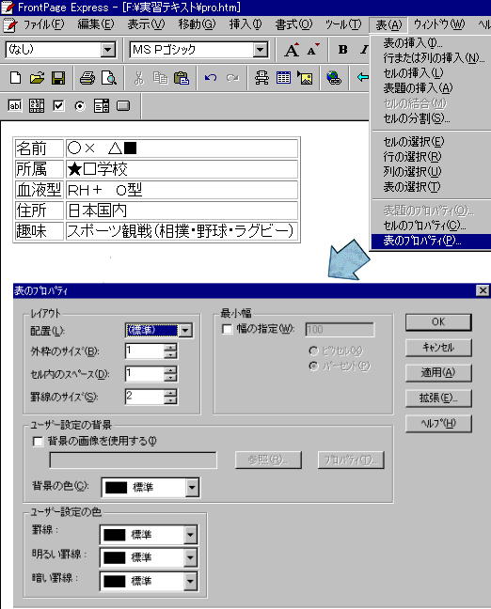Click the Insert Image toolbar icon
The height and width of the screenshot is (609, 491).
tap(305, 78)
